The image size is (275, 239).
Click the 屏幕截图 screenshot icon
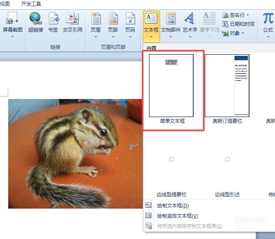[12, 18]
